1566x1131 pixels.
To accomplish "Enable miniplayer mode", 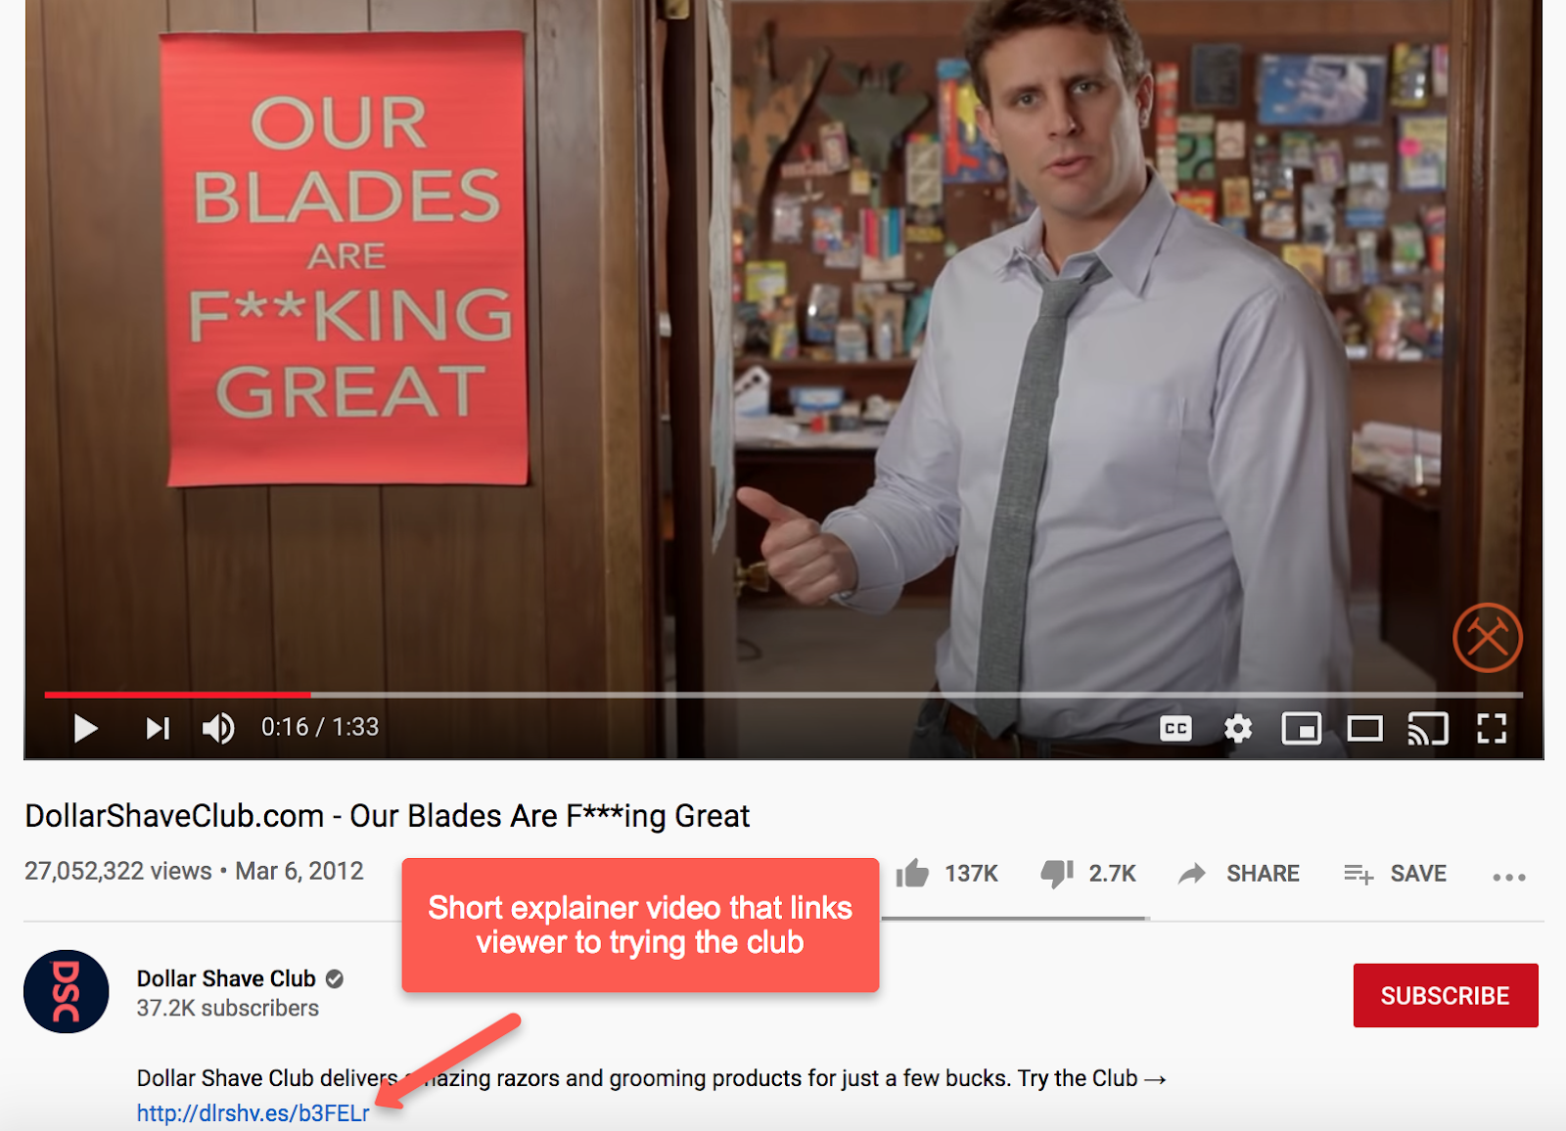I will click(x=1301, y=729).
